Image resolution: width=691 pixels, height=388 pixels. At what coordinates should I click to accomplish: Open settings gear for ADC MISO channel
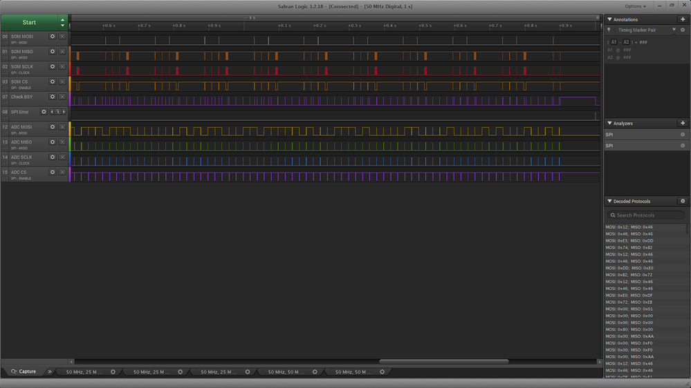click(53, 142)
